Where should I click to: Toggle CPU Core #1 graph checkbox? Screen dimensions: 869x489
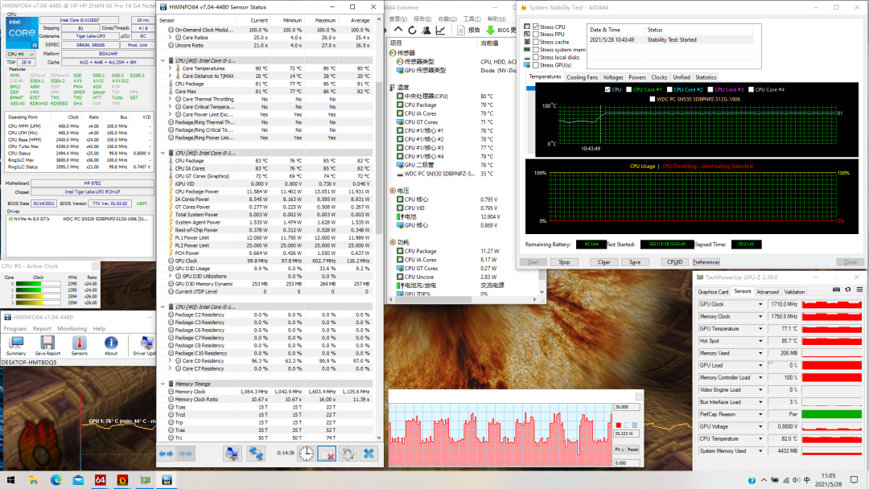tap(628, 90)
